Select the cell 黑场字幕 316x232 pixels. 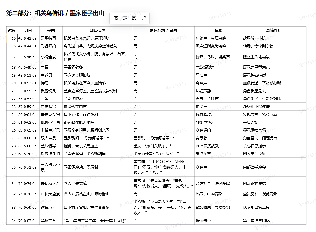[x=51, y=221]
